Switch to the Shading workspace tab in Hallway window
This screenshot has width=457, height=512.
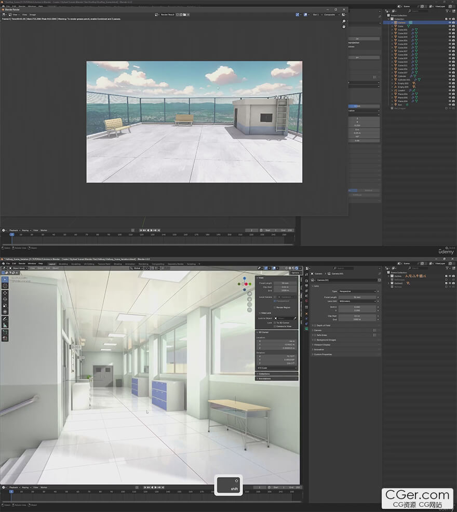point(117,264)
